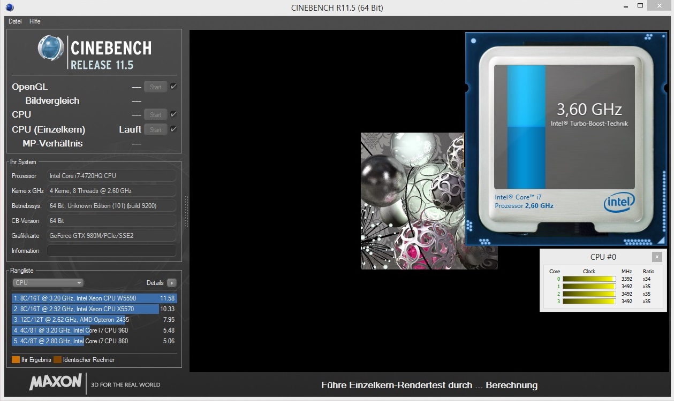Image resolution: width=674 pixels, height=401 pixels.
Task: Click the Berechnung status message
Action: (x=429, y=385)
